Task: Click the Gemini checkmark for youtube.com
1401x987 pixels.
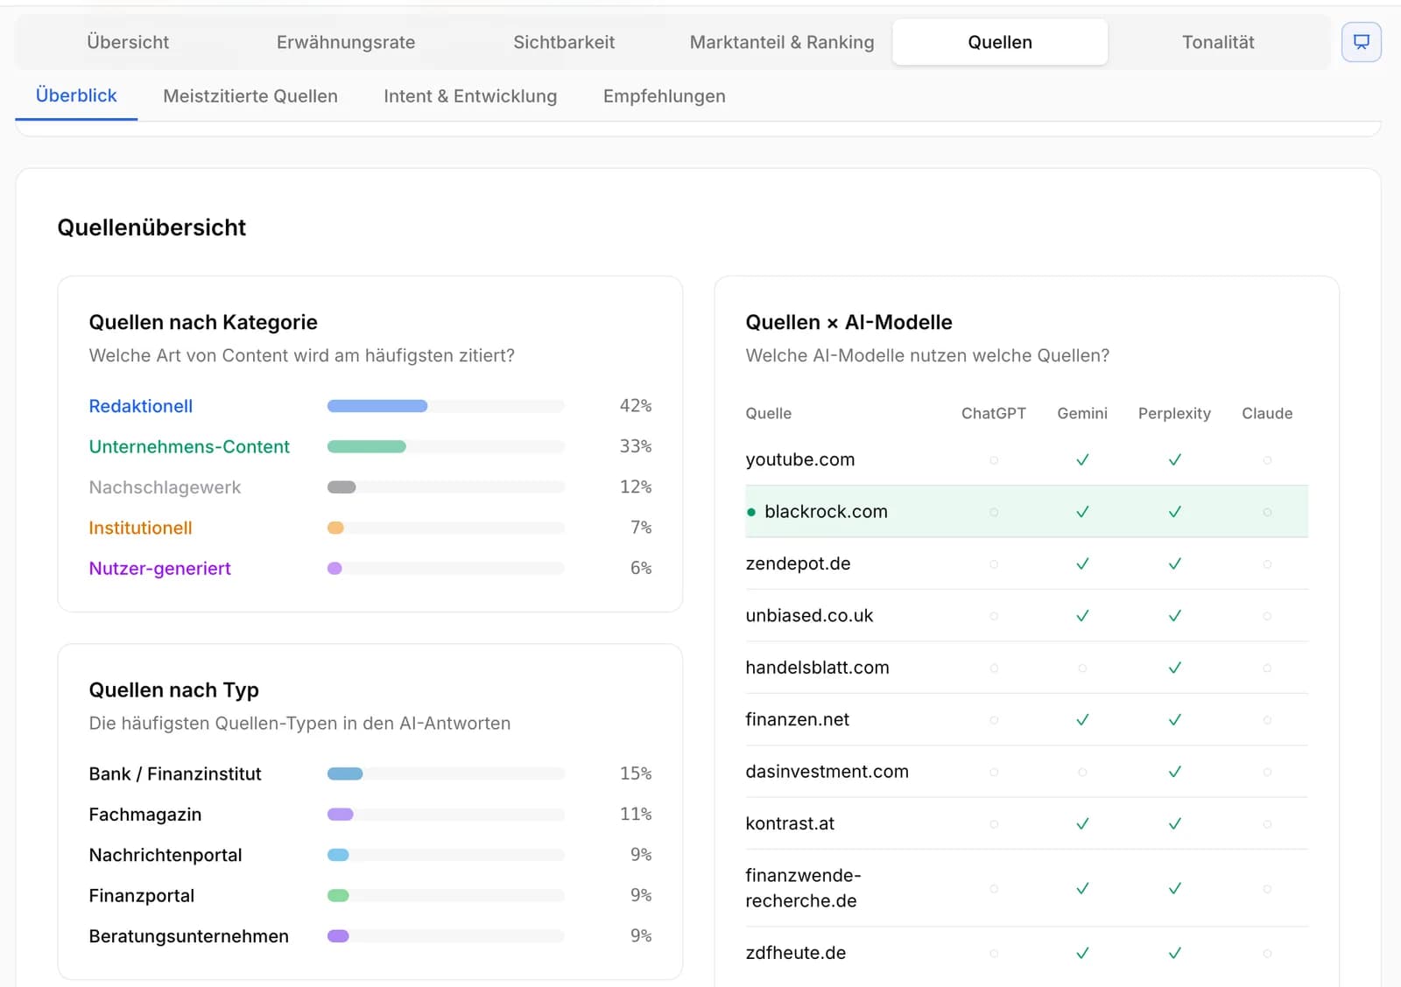Action: pyautogui.click(x=1082, y=459)
